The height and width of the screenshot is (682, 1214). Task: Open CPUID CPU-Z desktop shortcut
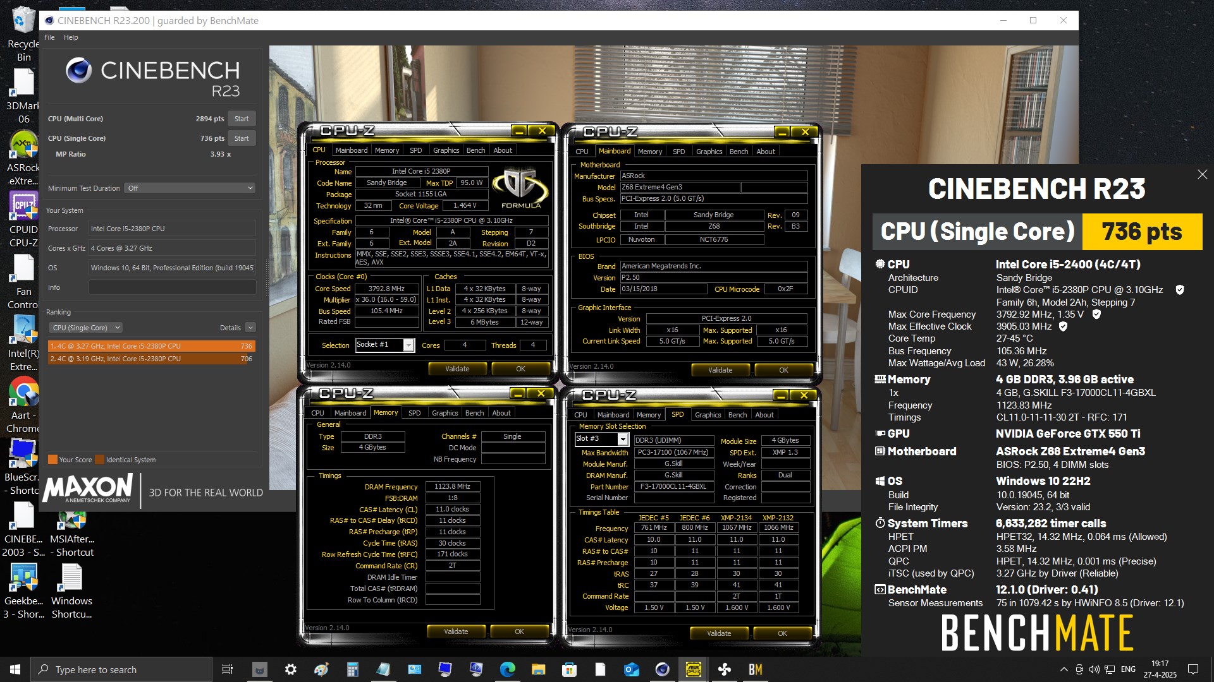pyautogui.click(x=23, y=219)
